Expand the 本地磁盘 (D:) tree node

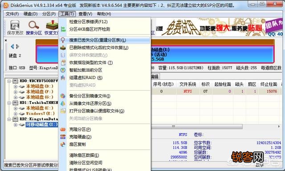pos(16,87)
